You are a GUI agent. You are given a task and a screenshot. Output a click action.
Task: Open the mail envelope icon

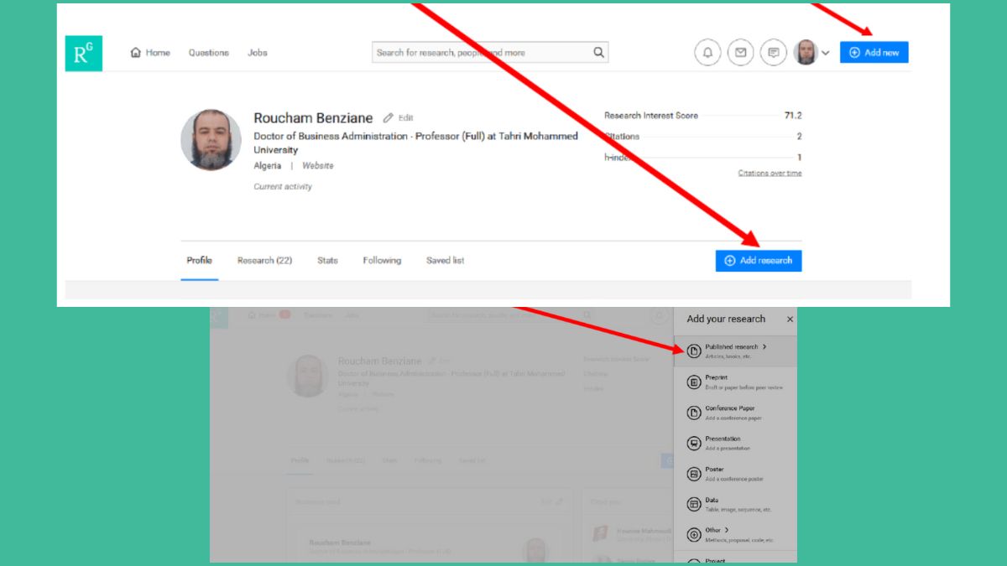point(740,52)
